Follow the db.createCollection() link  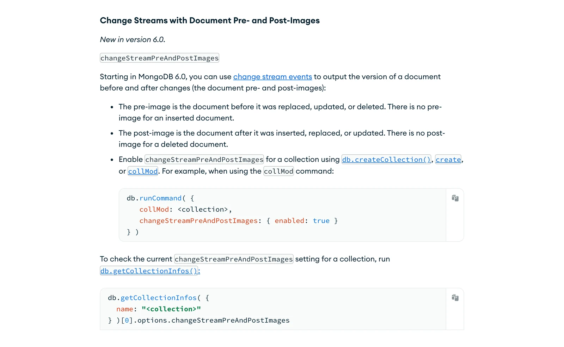click(386, 160)
